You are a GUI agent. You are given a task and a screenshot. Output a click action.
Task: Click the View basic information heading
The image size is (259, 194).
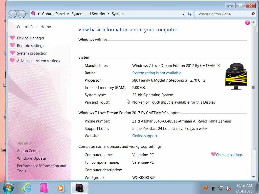point(127,30)
